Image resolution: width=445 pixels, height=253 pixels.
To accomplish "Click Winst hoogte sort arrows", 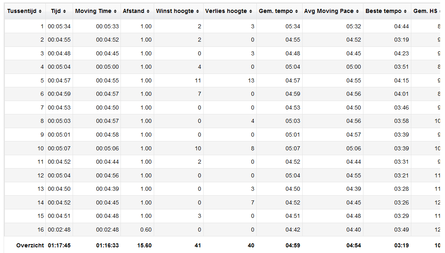I will point(197,11).
